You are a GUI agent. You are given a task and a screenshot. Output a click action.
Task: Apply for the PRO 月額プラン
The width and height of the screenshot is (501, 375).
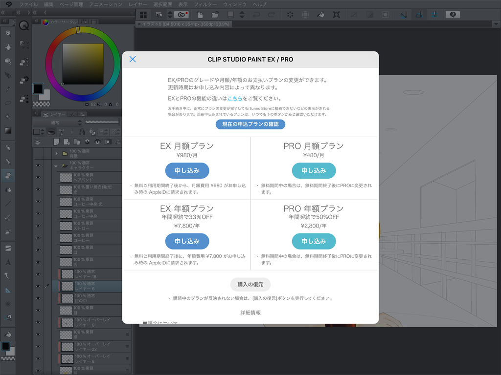tap(314, 170)
